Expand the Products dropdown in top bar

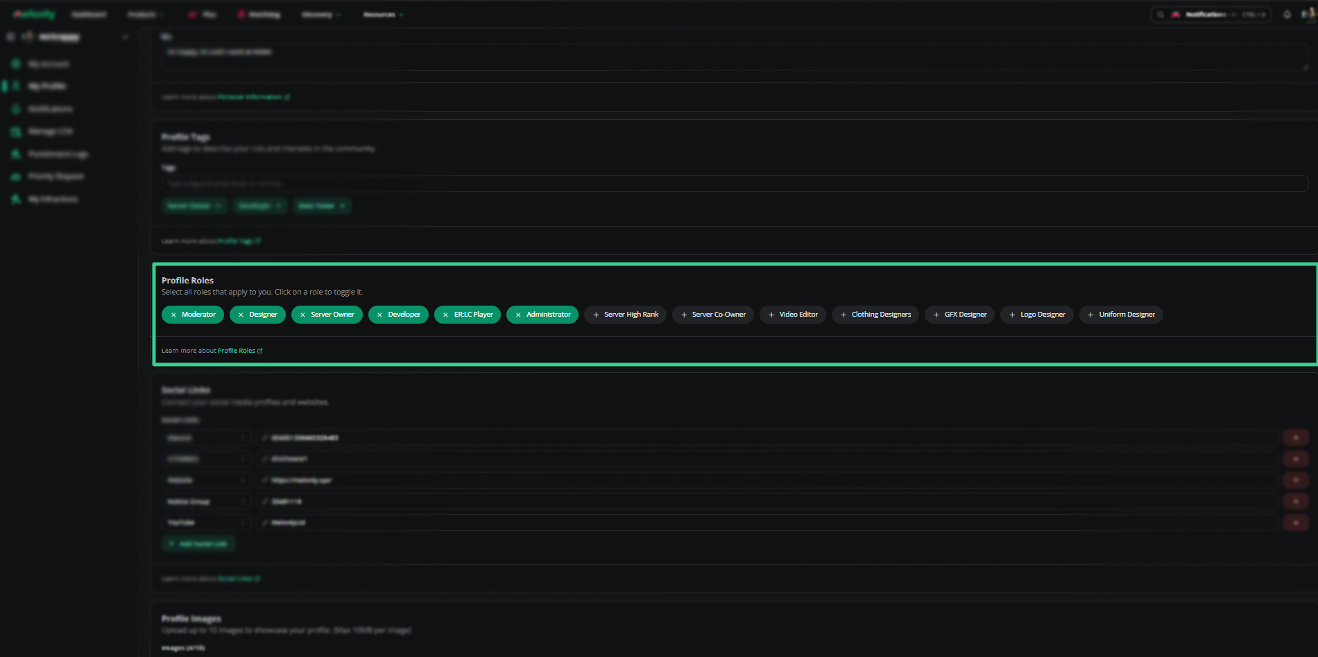click(146, 15)
